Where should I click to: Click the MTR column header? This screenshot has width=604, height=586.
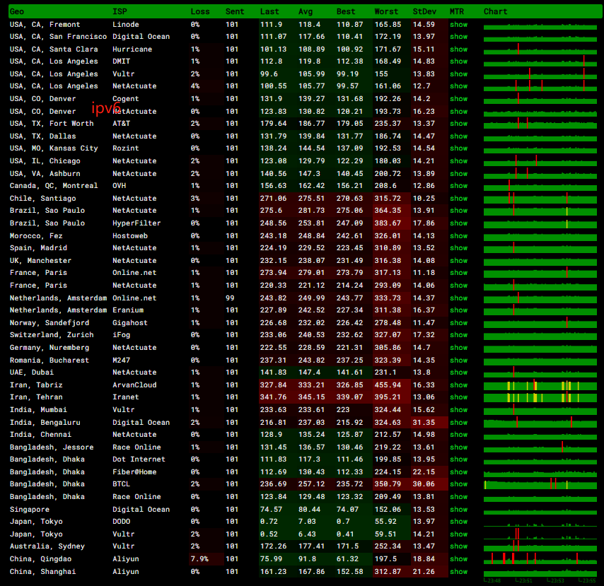pos(457,11)
